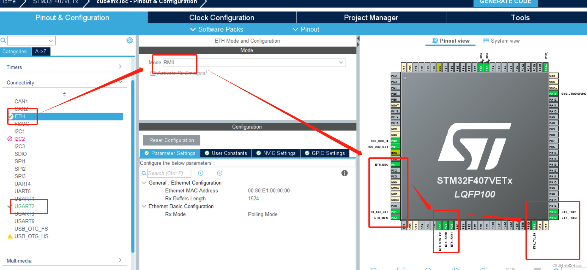Select pin PC2 on chip left side
This screenshot has height=270, width=587.
coord(395,171)
